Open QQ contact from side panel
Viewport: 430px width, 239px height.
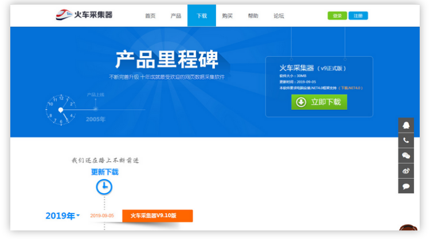[x=406, y=125]
